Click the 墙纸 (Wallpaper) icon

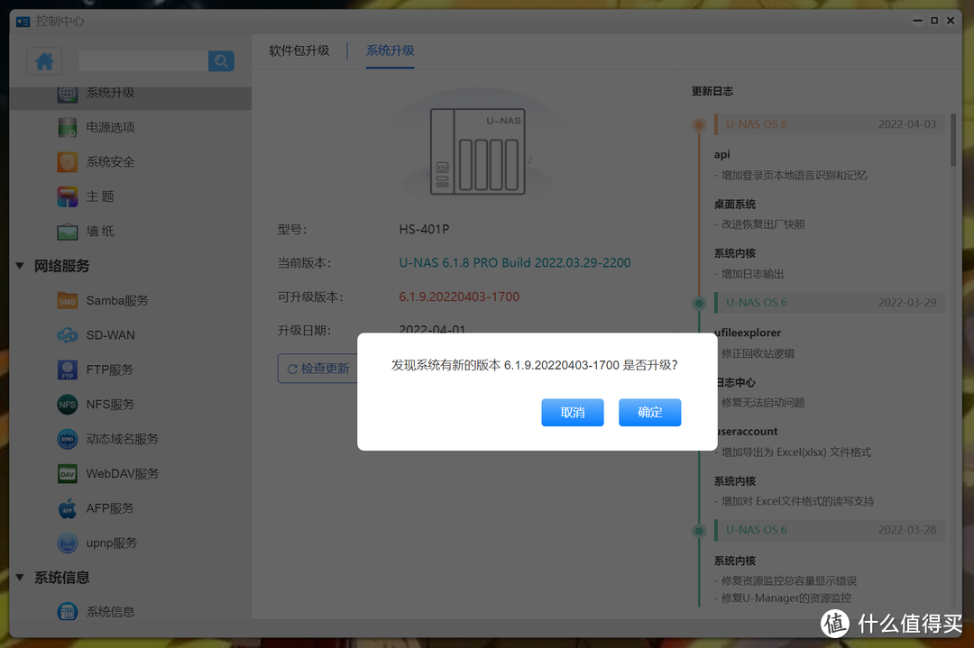pos(67,231)
